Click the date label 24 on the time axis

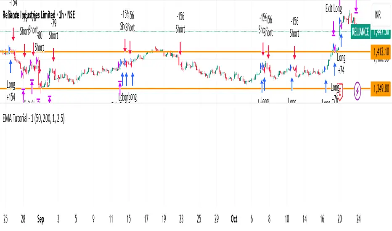(358, 219)
